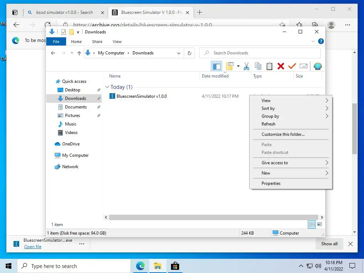Select My Computer in navigation pane
This screenshot has height=273, width=364.
[75, 155]
